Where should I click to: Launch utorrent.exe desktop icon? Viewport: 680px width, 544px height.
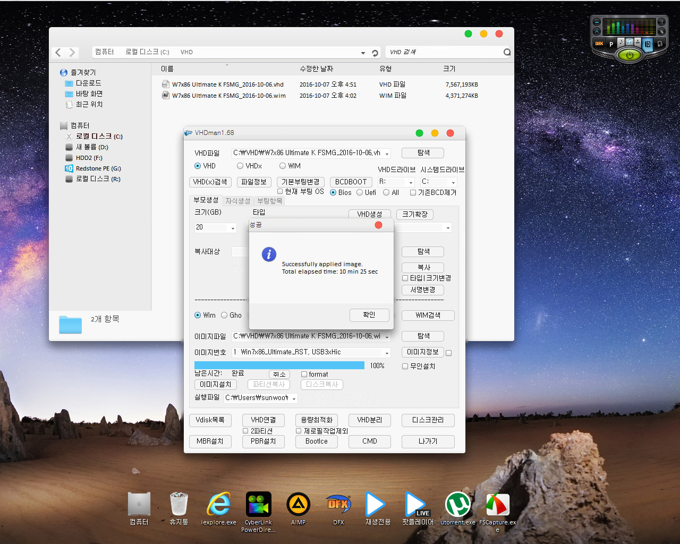[x=458, y=508]
